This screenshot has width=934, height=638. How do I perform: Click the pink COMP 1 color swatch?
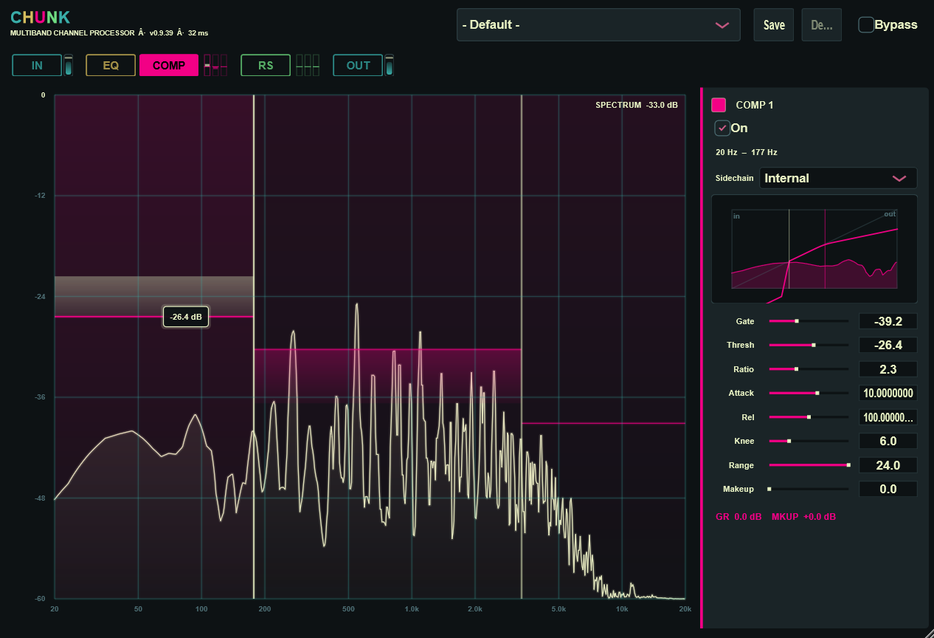click(x=719, y=105)
